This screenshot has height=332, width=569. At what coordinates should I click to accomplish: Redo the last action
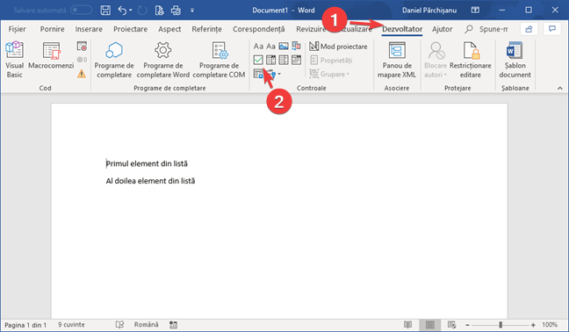tap(142, 11)
